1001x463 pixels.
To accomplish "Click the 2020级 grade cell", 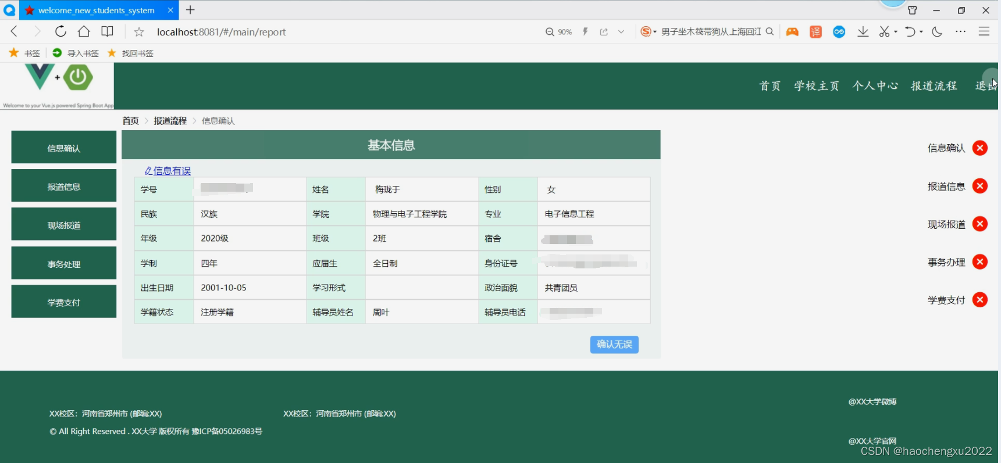I will (250, 238).
